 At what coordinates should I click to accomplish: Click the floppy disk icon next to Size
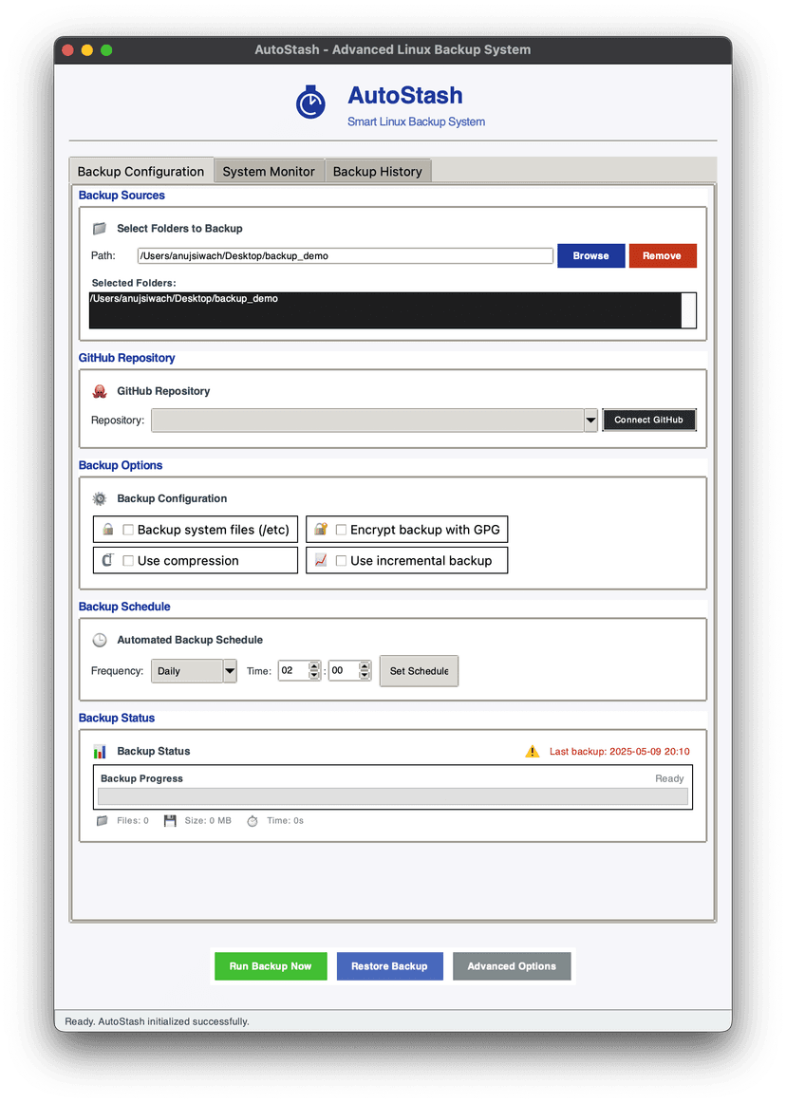pos(170,821)
